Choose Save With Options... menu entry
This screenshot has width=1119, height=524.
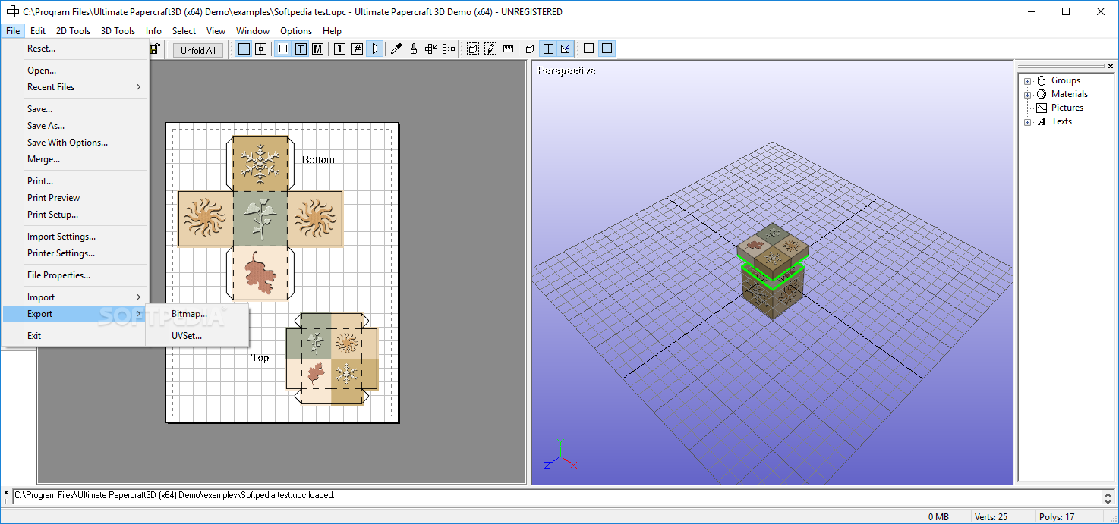(x=75, y=143)
